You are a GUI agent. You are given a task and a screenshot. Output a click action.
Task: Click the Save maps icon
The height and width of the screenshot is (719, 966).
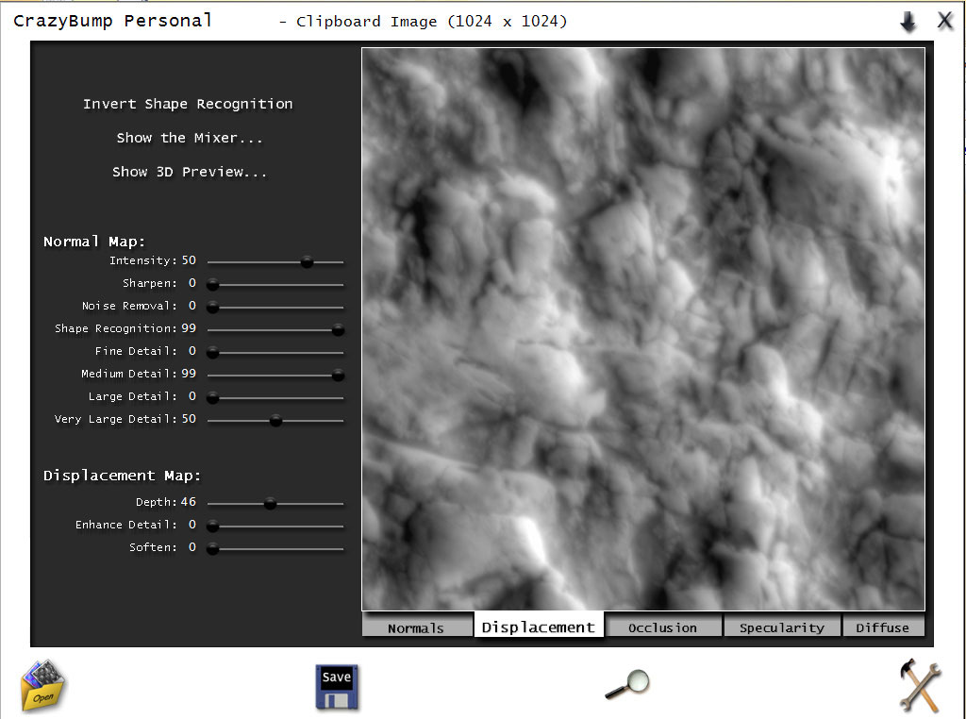tap(337, 686)
